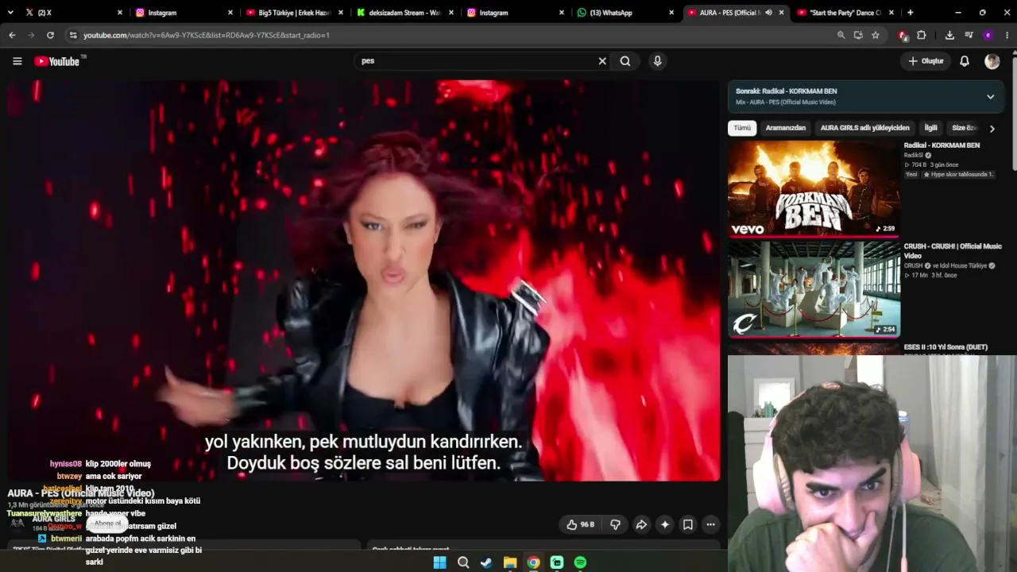Reload the page with the refresh icon

tap(50, 35)
